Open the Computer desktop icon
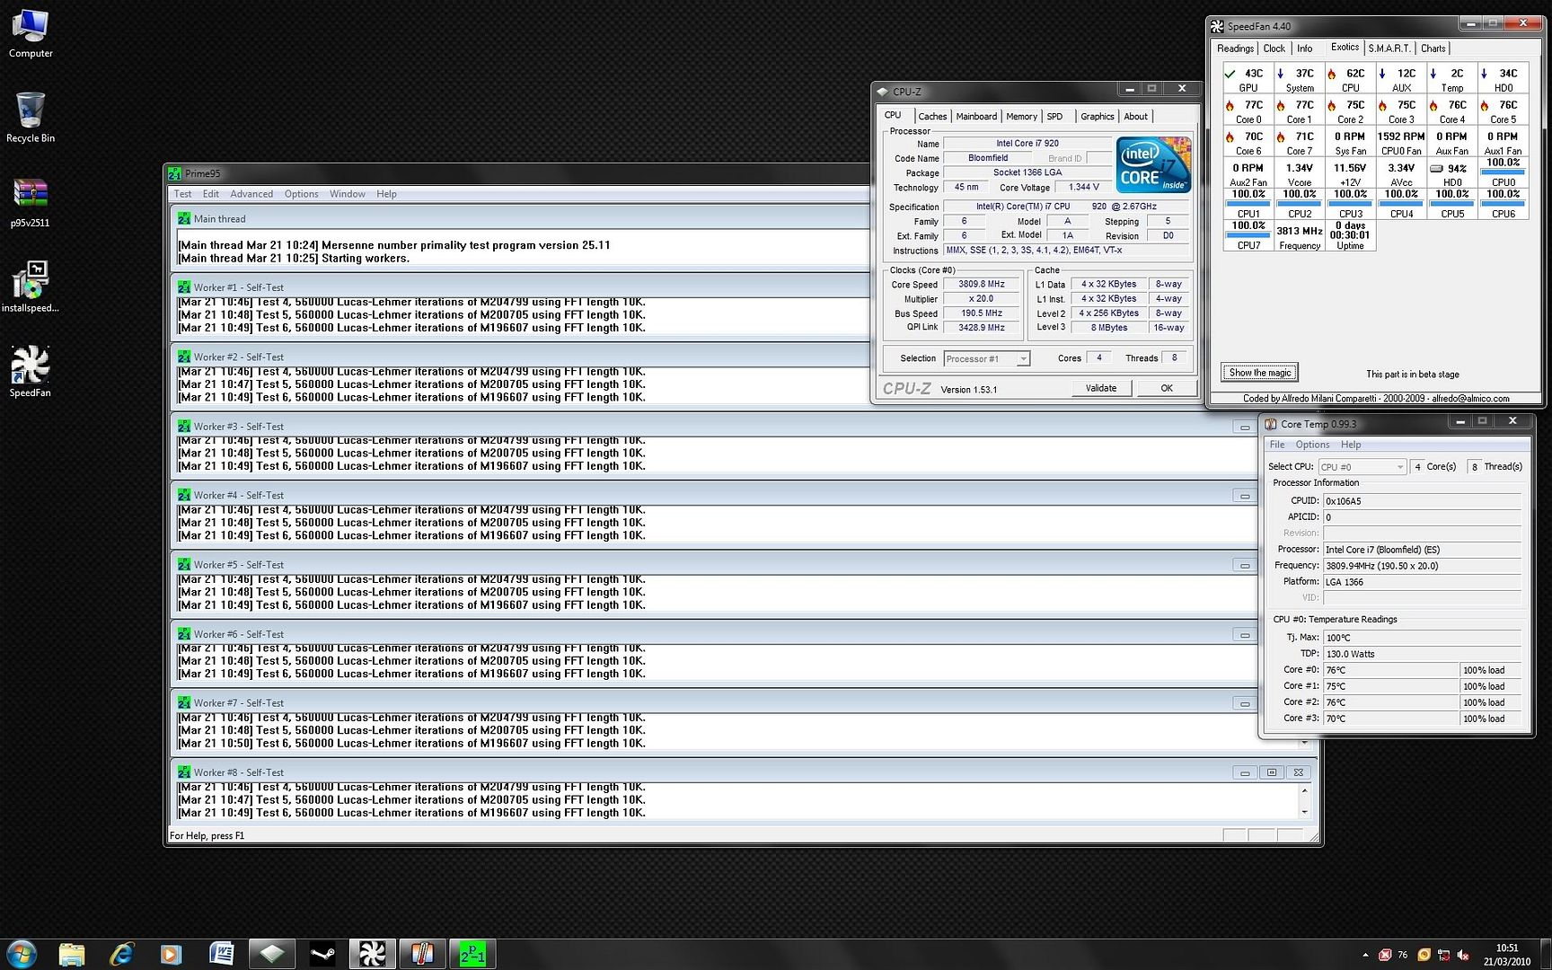 click(x=31, y=33)
